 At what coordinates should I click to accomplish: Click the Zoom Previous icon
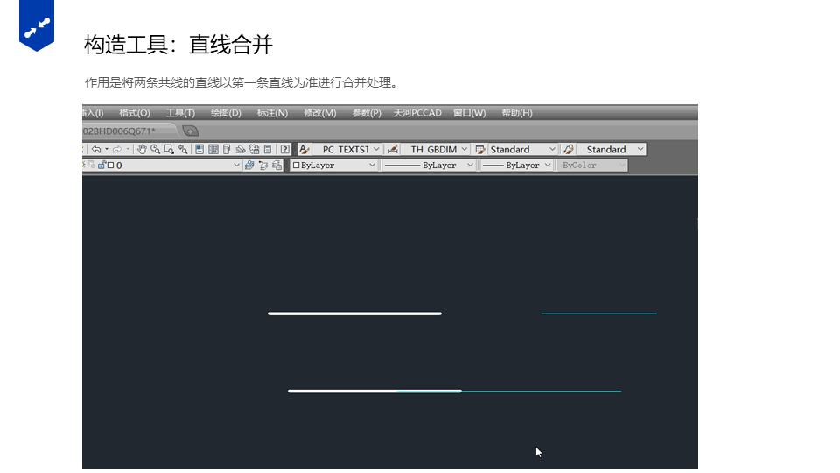pos(183,149)
